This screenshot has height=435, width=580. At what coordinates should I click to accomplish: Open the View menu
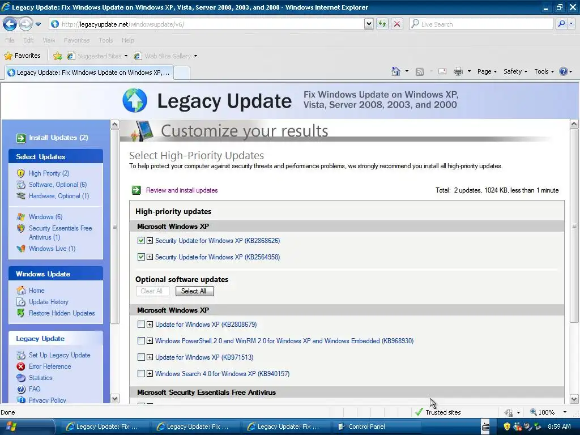click(49, 40)
